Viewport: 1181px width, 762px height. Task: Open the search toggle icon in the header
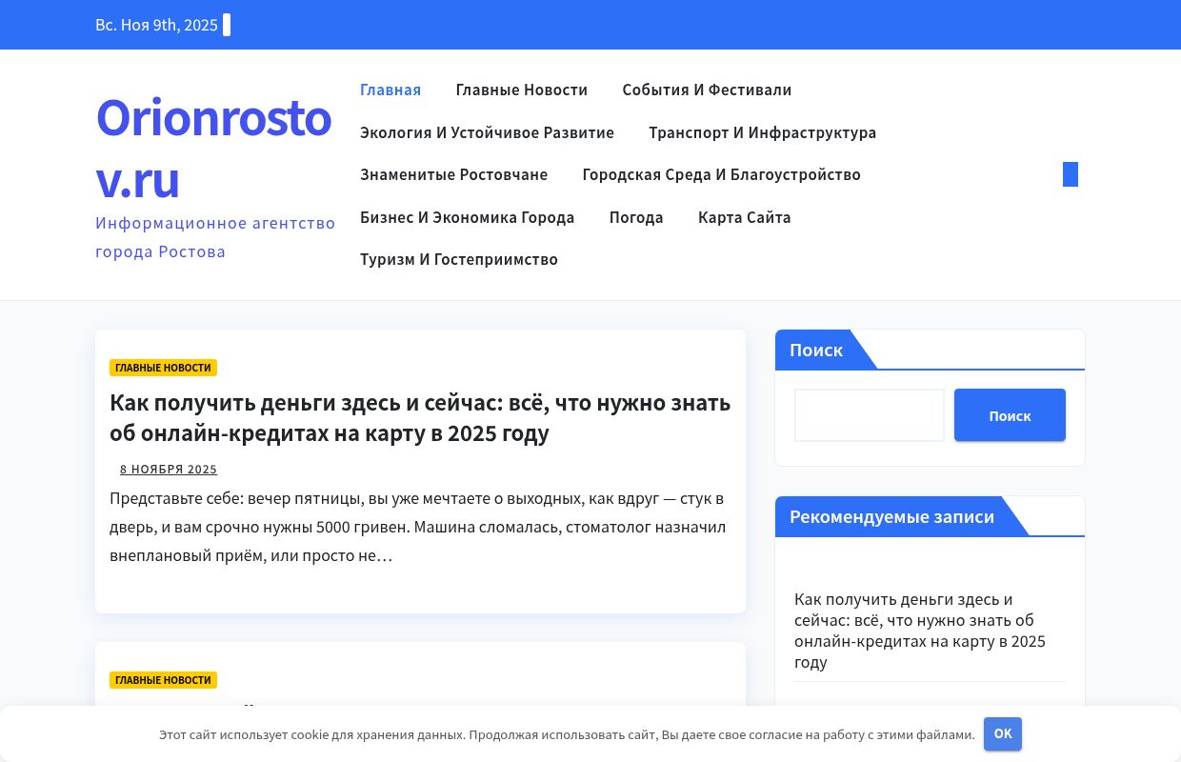(1070, 173)
